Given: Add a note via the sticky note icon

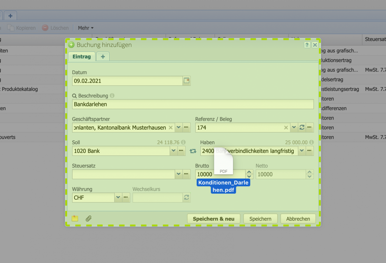Looking at the screenshot, I should click(75, 218).
